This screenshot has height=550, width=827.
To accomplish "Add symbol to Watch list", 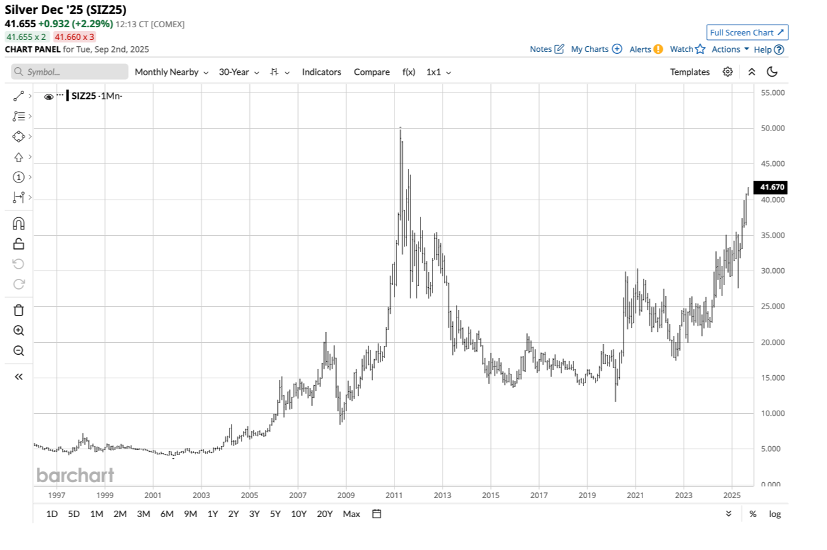I will tap(687, 49).
